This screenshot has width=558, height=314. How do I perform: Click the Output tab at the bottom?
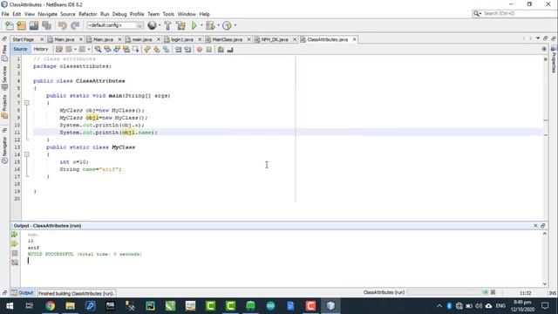pyautogui.click(x=23, y=293)
